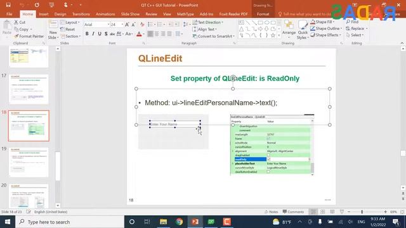Image resolution: width=406 pixels, height=228 pixels.
Task: Switch to the Animations tab
Action: pyautogui.click(x=105, y=14)
